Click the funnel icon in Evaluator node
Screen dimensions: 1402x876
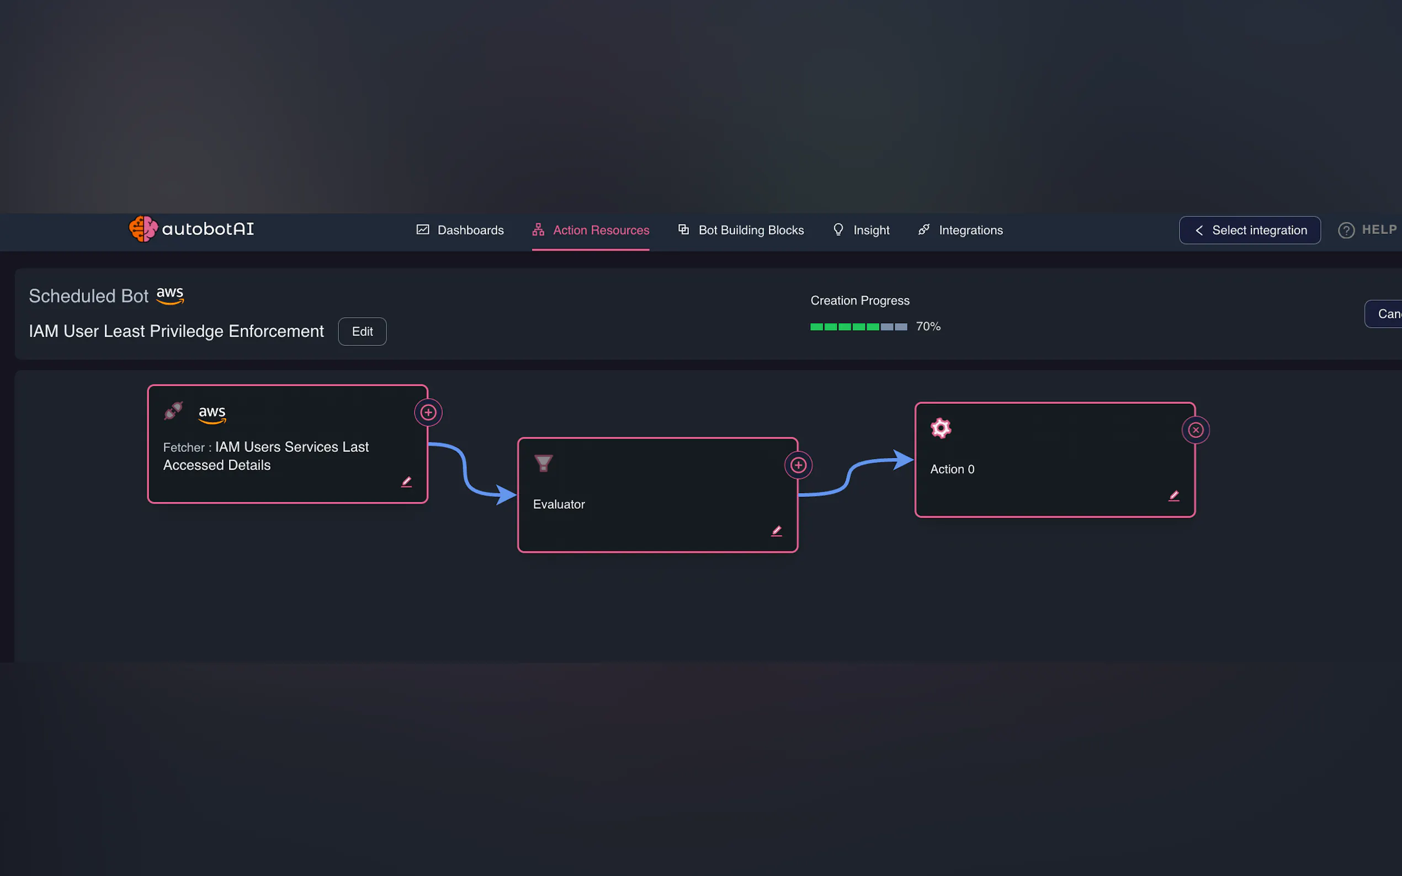(543, 463)
